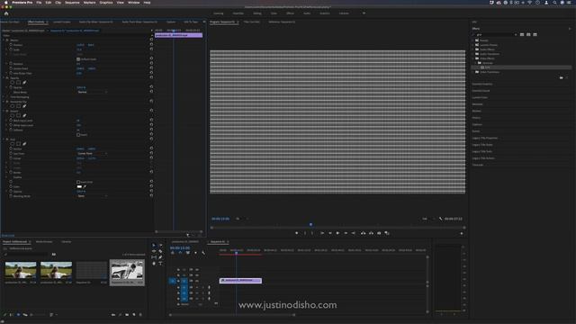
Task: Select the Type tool
Action: [160, 264]
